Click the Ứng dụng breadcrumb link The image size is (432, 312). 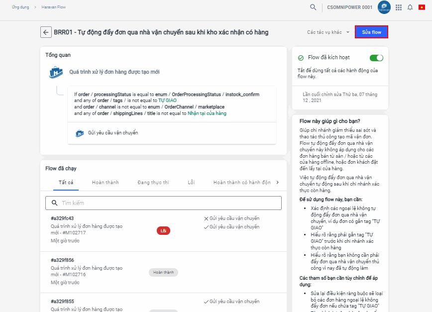tap(20, 7)
